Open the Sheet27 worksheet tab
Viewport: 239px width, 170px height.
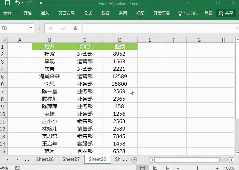tap(71, 159)
